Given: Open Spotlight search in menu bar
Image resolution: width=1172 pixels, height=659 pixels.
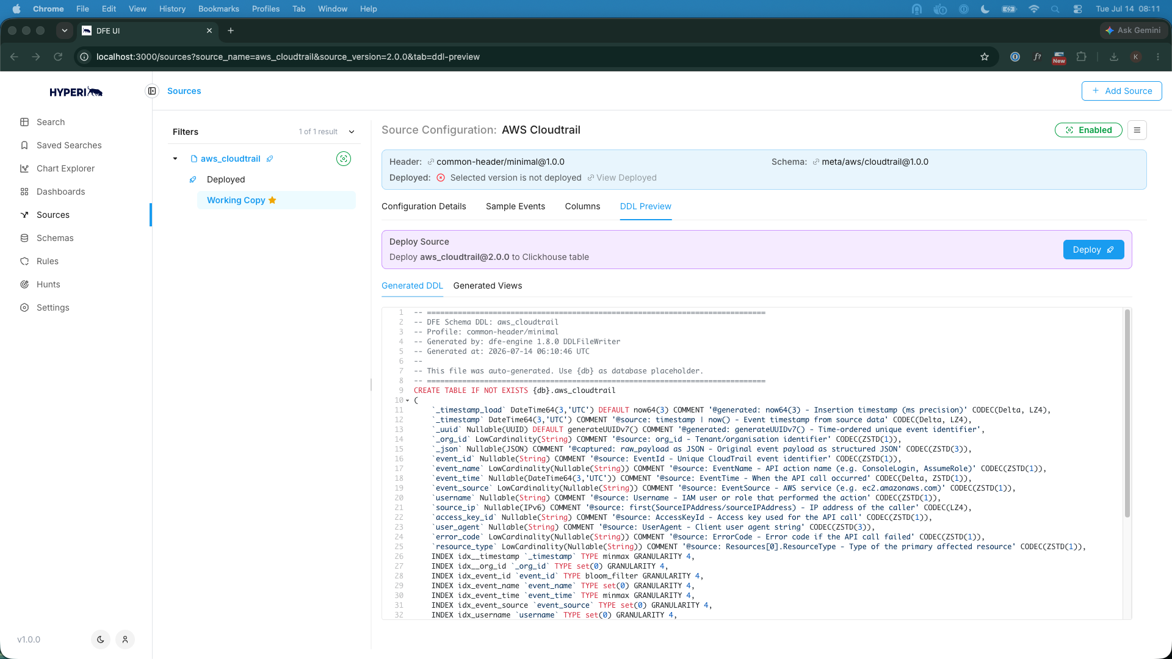Looking at the screenshot, I should click(x=1055, y=9).
